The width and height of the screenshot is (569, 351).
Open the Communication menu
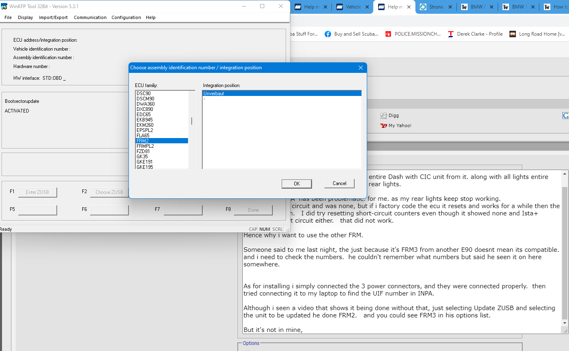point(90,17)
